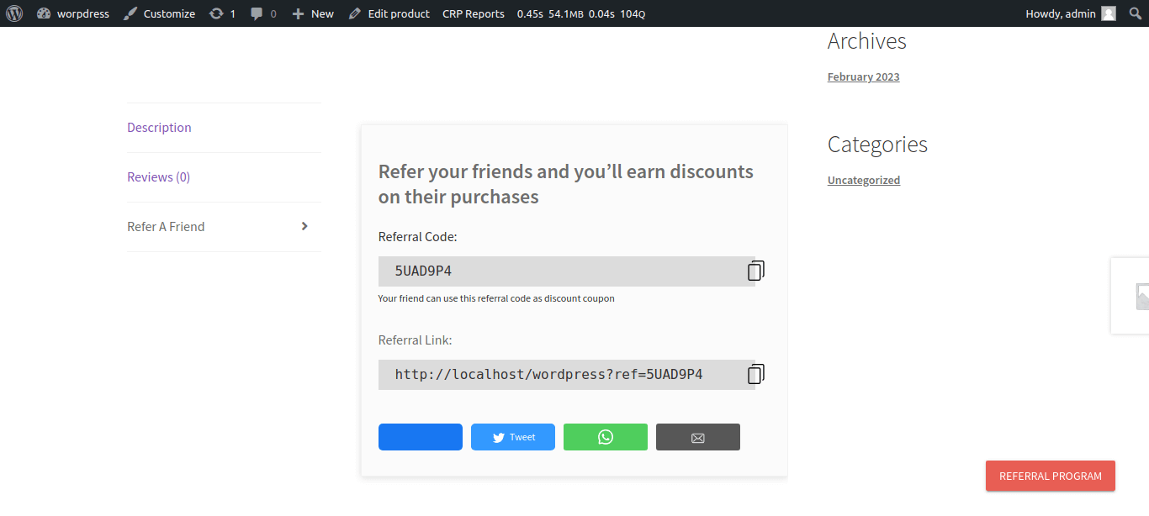
Task: Open the Reviews (0) tab
Action: 158,176
